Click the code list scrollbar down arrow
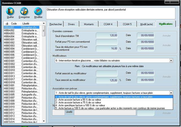The width and height of the screenshot is (181, 127). (44, 121)
